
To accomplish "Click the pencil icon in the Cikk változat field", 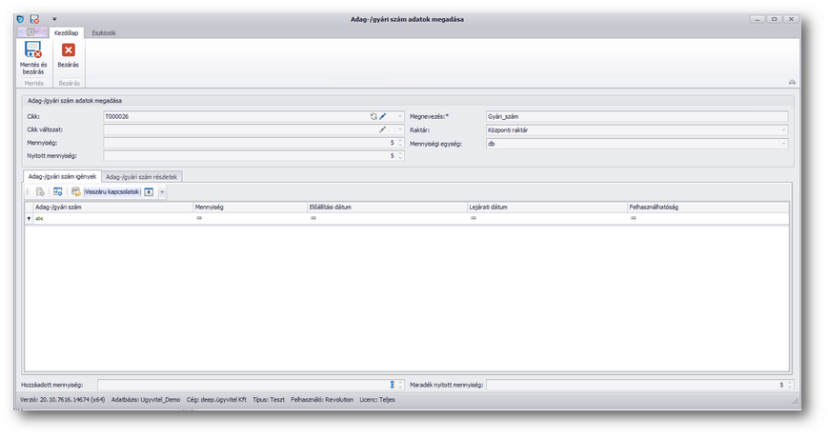I will click(x=383, y=129).
